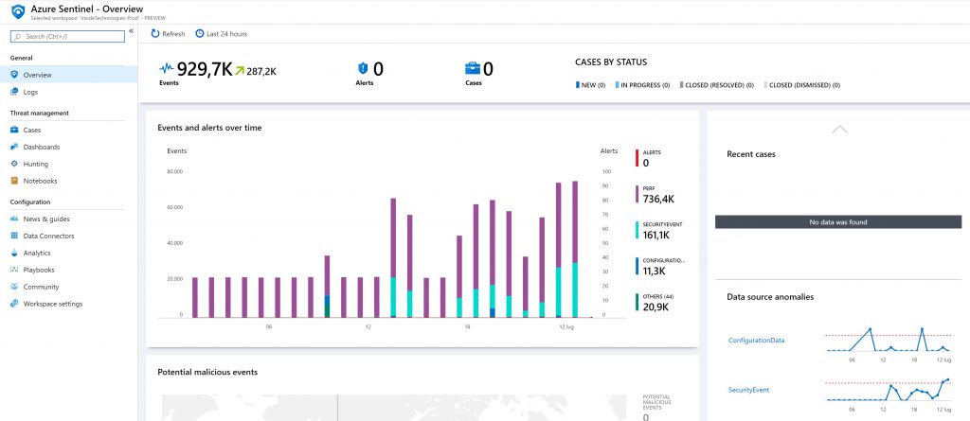
Task: Click the Events and alerts over time title
Action: [x=209, y=128]
